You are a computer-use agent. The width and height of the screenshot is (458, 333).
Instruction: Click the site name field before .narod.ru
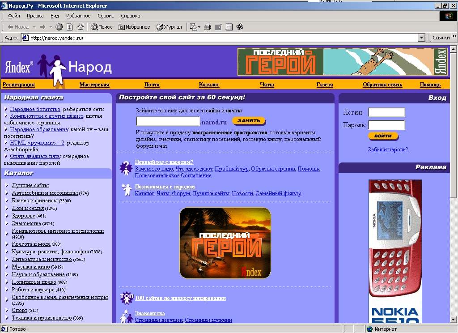[168, 121]
